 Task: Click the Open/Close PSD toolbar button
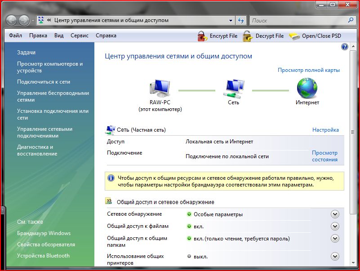click(x=315, y=36)
